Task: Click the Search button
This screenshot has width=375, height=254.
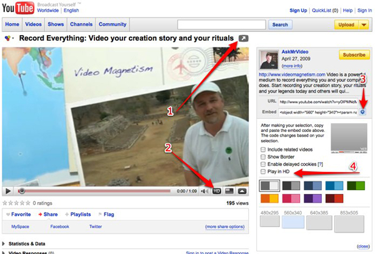Action: click(281, 25)
